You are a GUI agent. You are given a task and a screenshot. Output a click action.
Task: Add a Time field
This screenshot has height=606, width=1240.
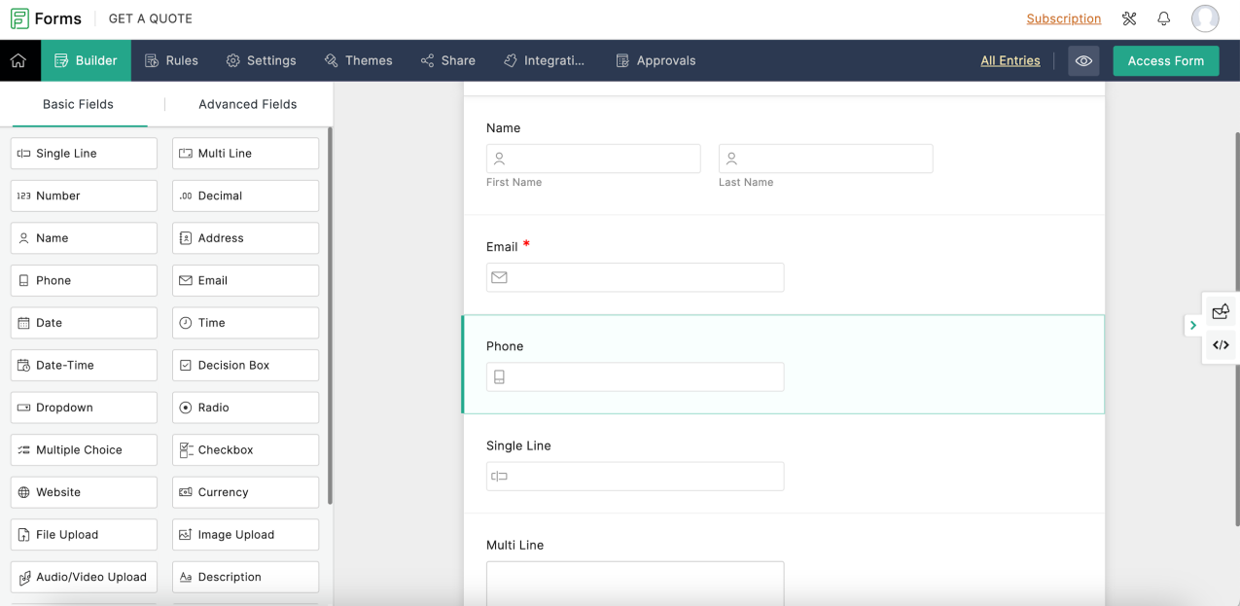click(x=245, y=323)
